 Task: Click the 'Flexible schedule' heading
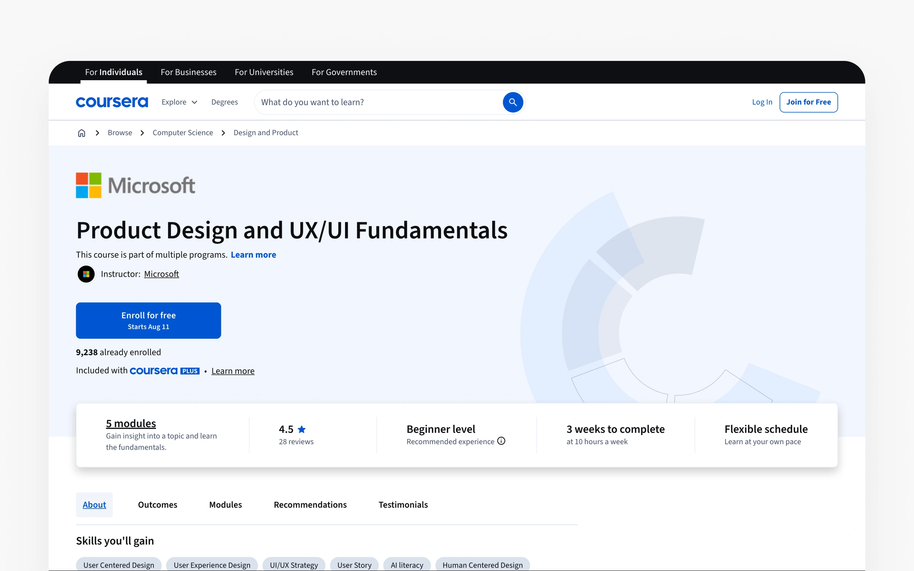(x=766, y=429)
